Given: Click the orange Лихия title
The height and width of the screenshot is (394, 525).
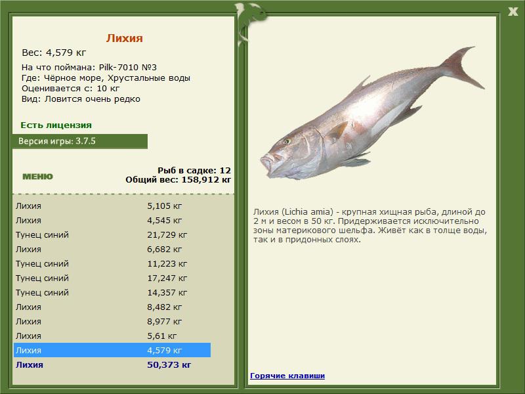Looking at the screenshot, I should tap(125, 38).
